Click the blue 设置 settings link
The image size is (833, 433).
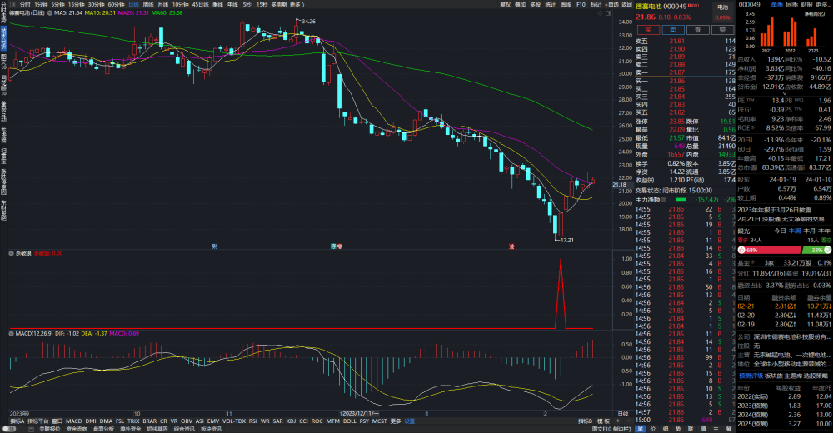(x=410, y=421)
